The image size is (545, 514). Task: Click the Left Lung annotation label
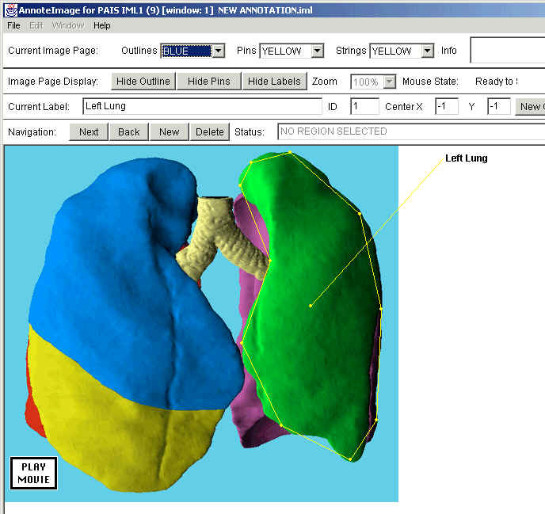click(466, 158)
